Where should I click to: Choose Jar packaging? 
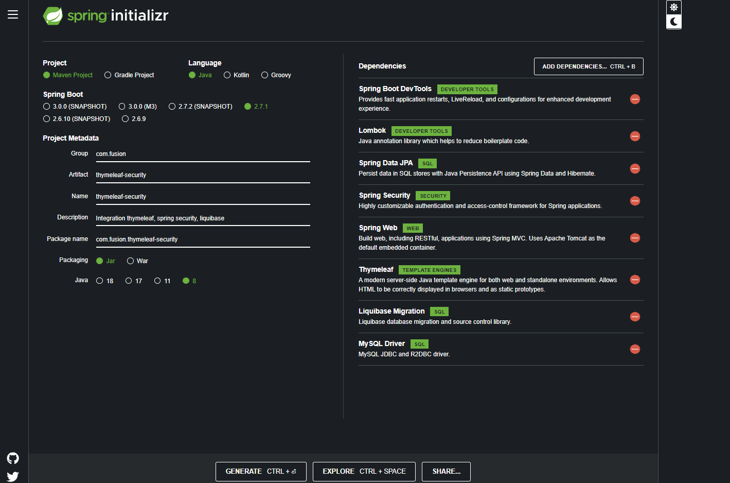pyautogui.click(x=105, y=261)
